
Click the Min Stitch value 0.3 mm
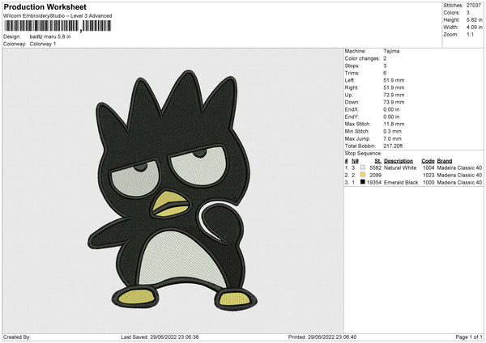[x=392, y=132]
